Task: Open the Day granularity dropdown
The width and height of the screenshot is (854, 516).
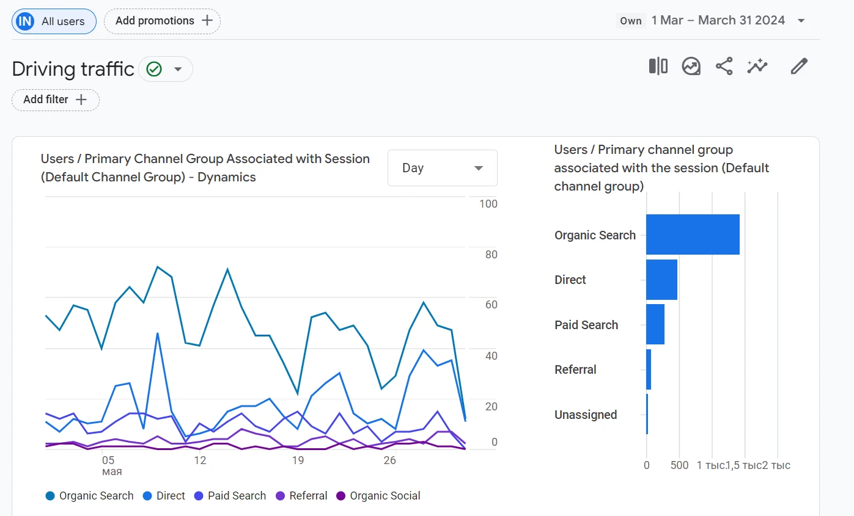Action: [443, 168]
